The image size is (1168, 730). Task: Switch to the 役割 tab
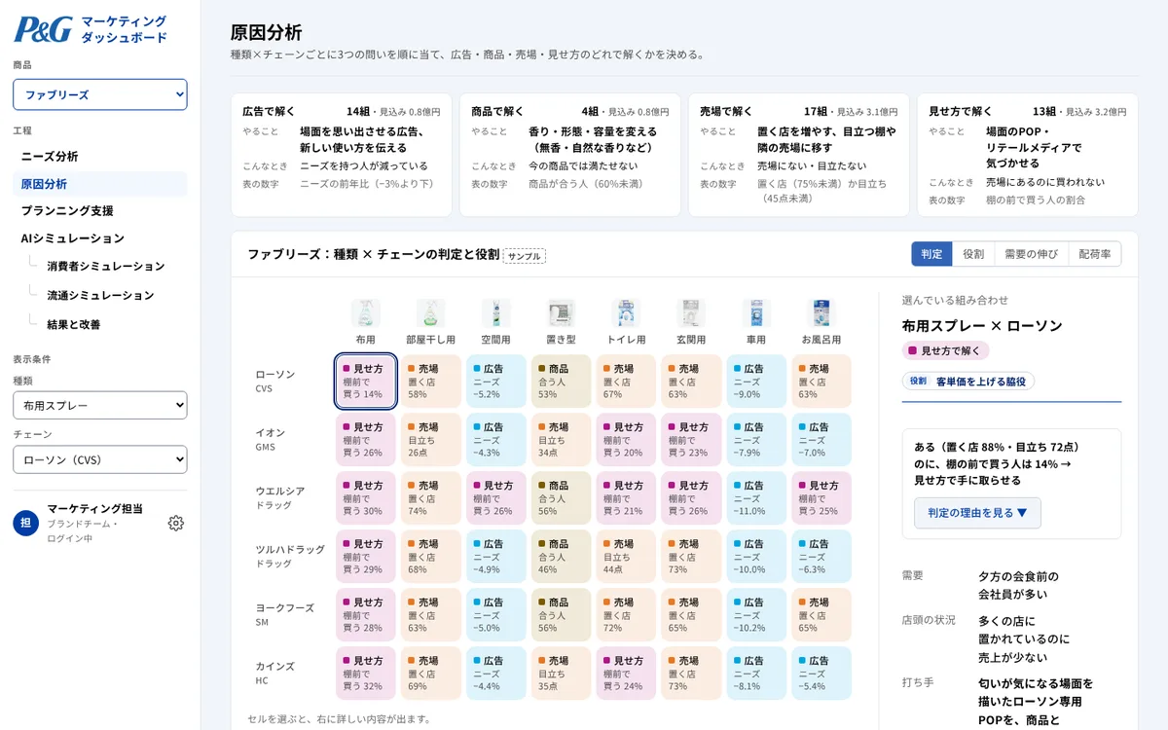pyautogui.click(x=972, y=254)
